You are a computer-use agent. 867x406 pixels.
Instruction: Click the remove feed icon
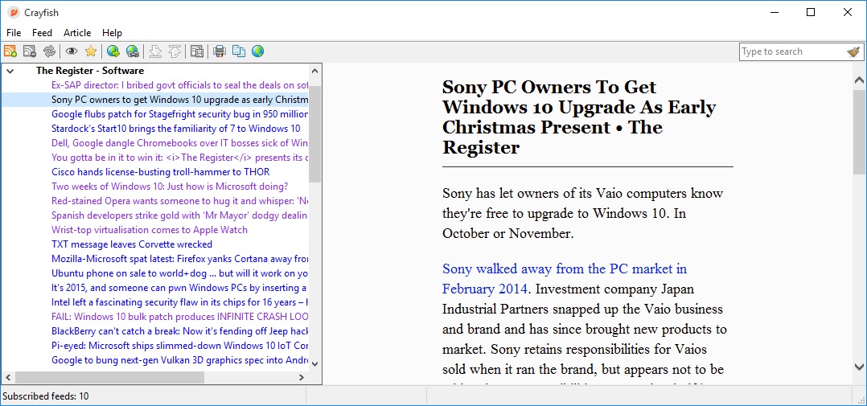coord(29,51)
